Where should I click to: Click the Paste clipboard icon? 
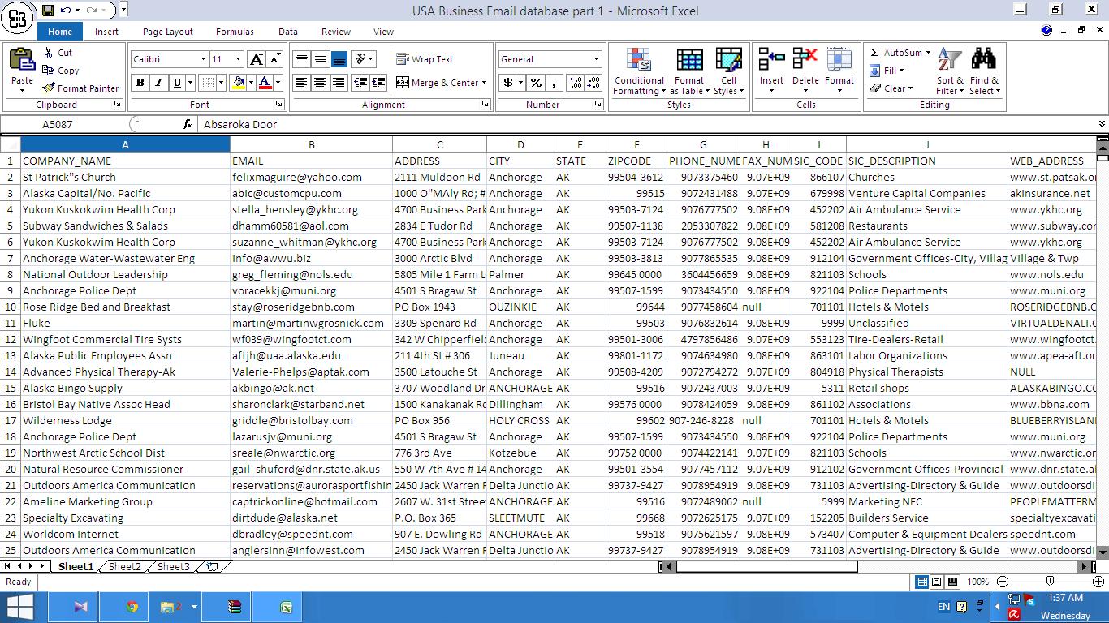tap(22, 60)
